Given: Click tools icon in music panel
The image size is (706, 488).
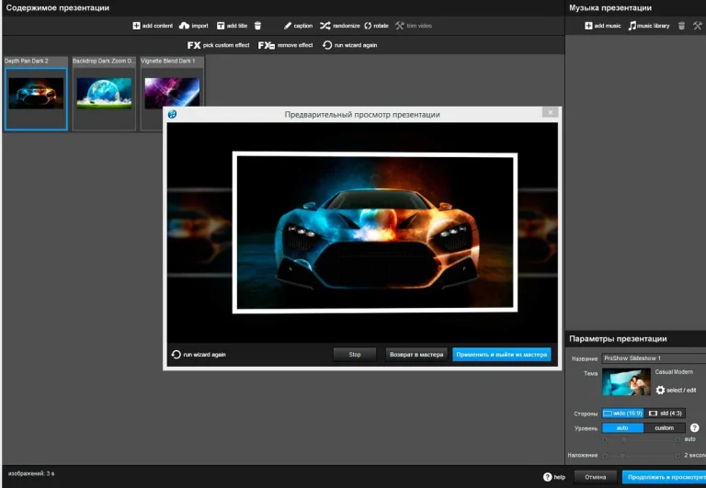Looking at the screenshot, I should (x=698, y=26).
